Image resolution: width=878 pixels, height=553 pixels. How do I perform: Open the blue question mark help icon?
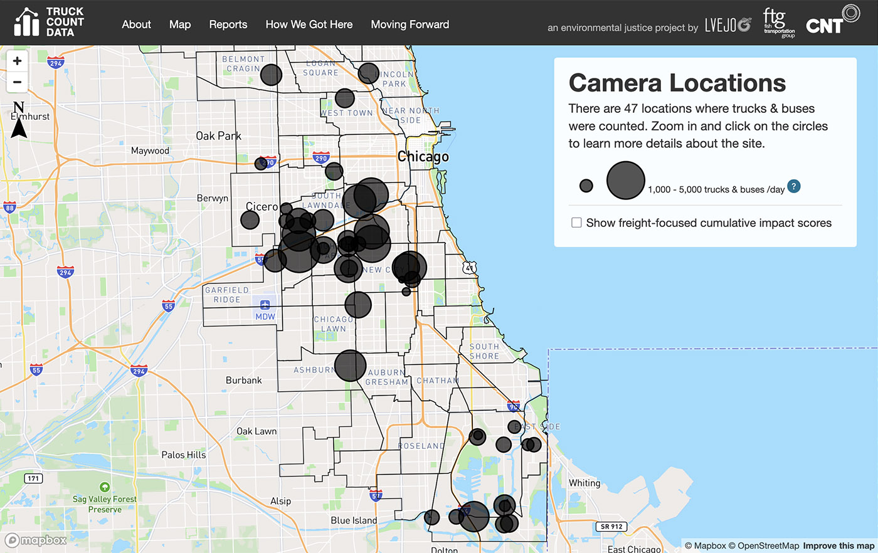tap(793, 186)
